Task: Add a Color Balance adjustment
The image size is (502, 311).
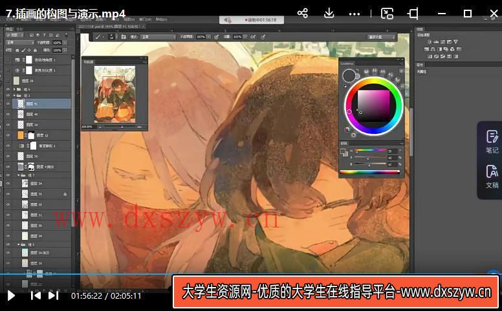Action: click(x=433, y=49)
